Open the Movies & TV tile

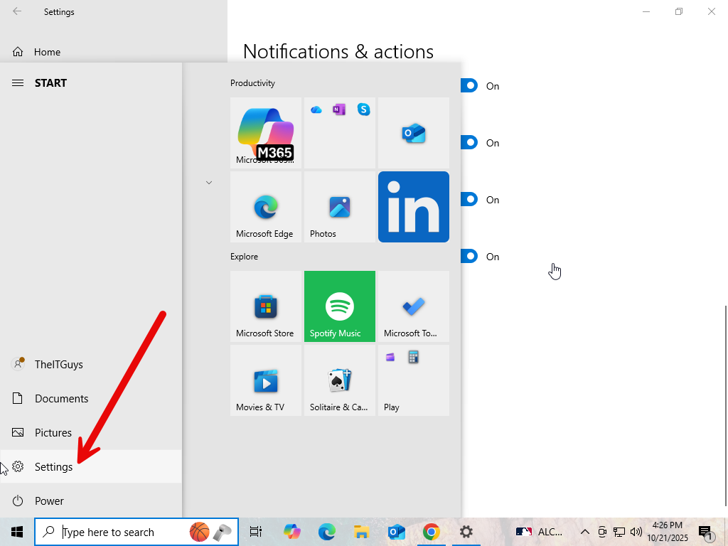[x=266, y=380]
